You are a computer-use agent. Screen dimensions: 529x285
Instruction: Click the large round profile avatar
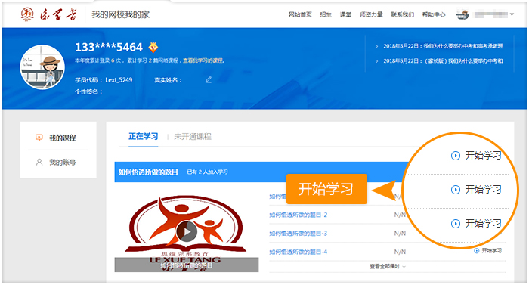42,67
